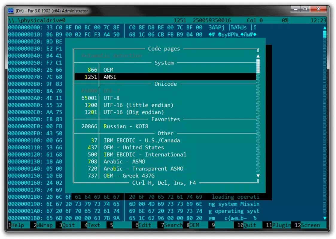Screen dimensions: 336x239
Task: Click offset 0000000000: in hex view
Action: pyautogui.click(x=25, y=27)
